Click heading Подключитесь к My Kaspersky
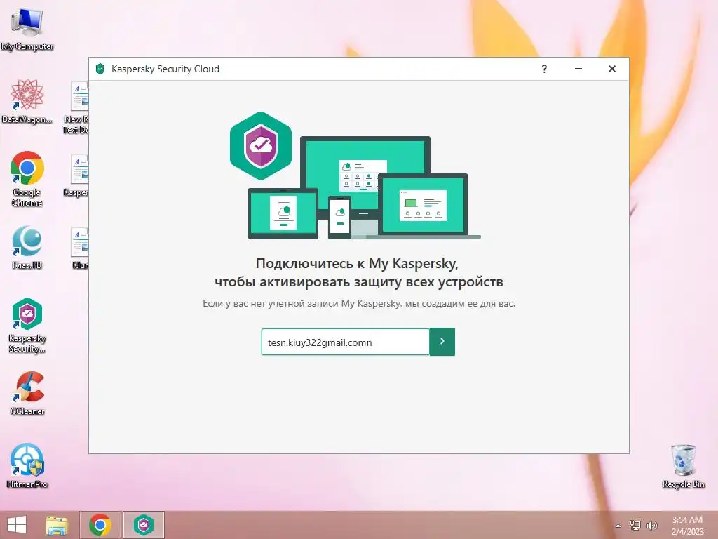This screenshot has height=539, width=718. tap(357, 264)
